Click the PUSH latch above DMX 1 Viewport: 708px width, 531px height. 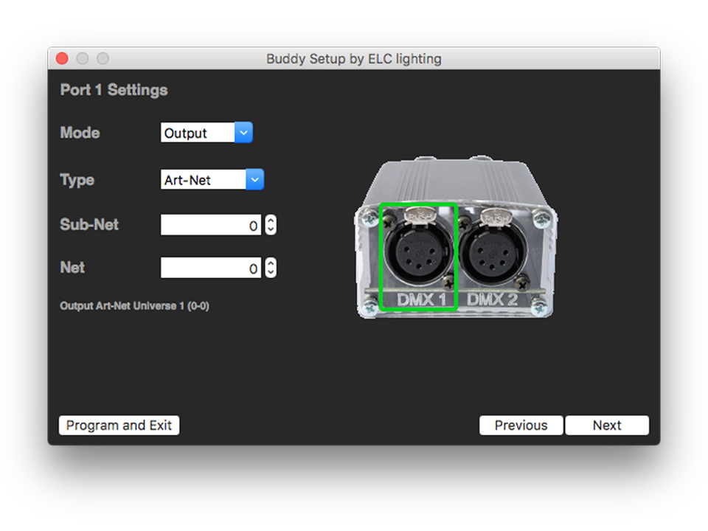point(418,217)
